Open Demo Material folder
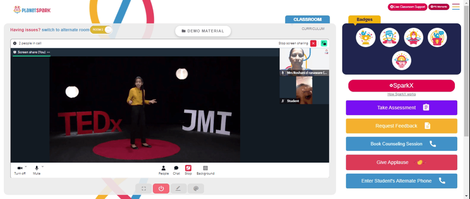 click(x=203, y=31)
